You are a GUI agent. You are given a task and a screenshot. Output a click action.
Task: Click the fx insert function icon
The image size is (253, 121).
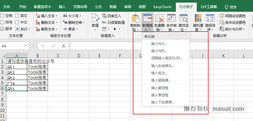(x=64, y=46)
